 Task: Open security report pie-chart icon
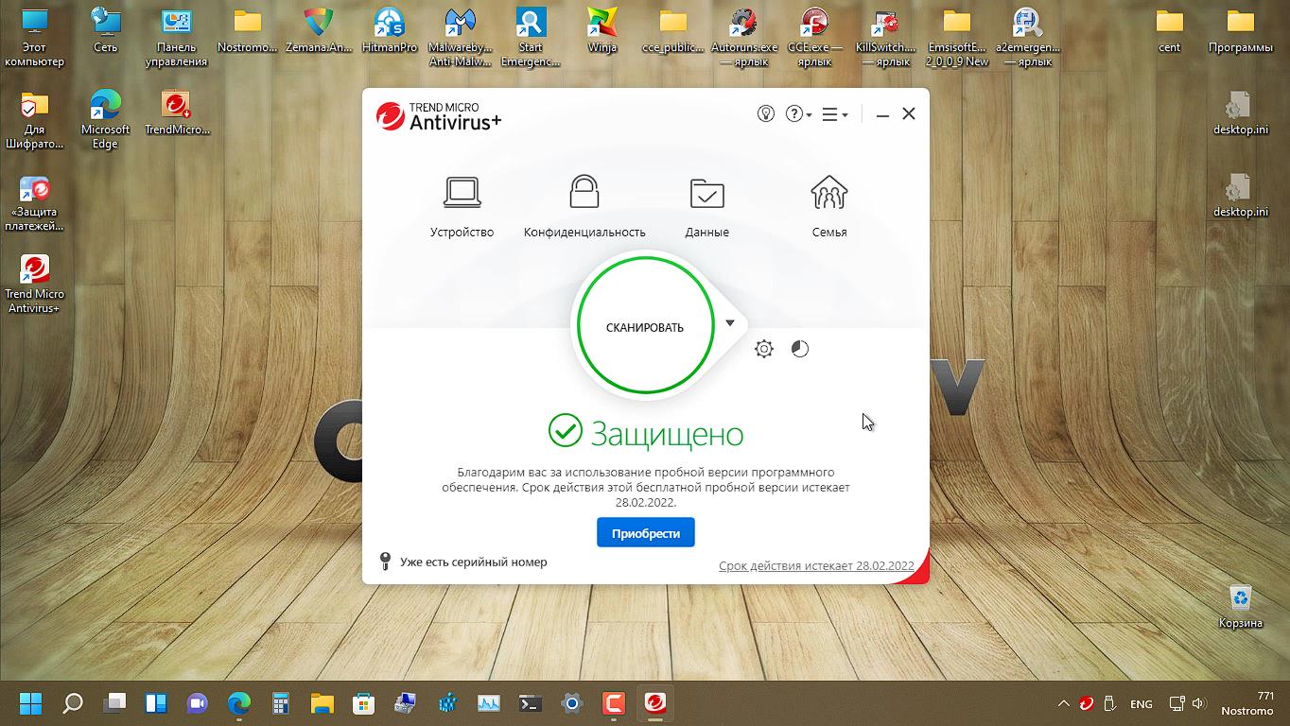click(800, 349)
